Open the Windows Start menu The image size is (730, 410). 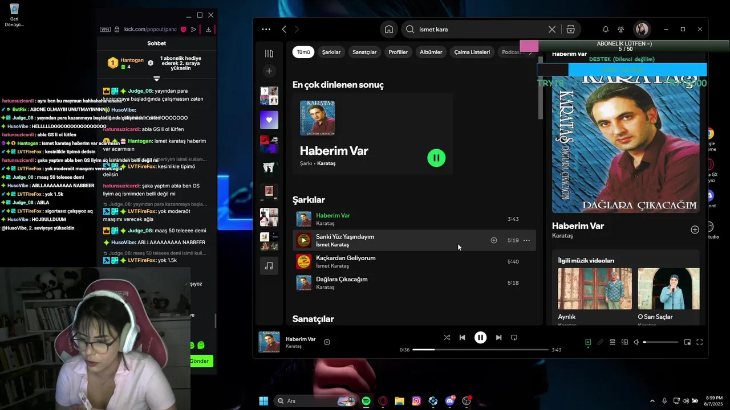tap(263, 401)
